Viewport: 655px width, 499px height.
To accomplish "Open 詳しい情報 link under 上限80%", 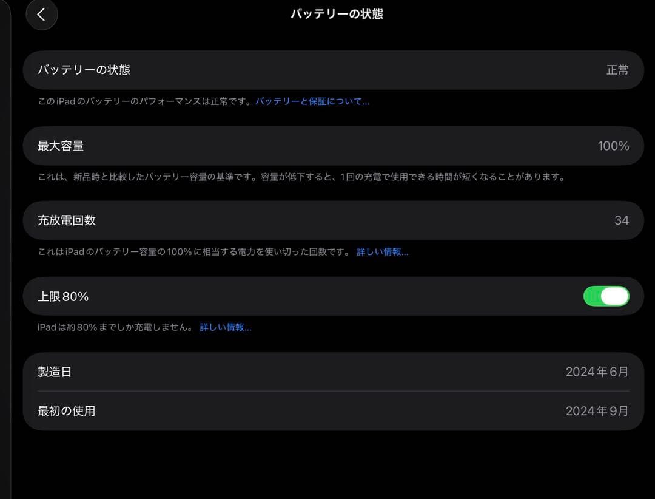I will (226, 327).
